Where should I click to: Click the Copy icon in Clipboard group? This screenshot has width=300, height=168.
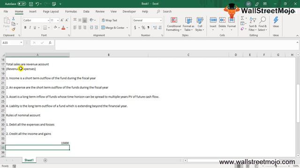click(13, 24)
